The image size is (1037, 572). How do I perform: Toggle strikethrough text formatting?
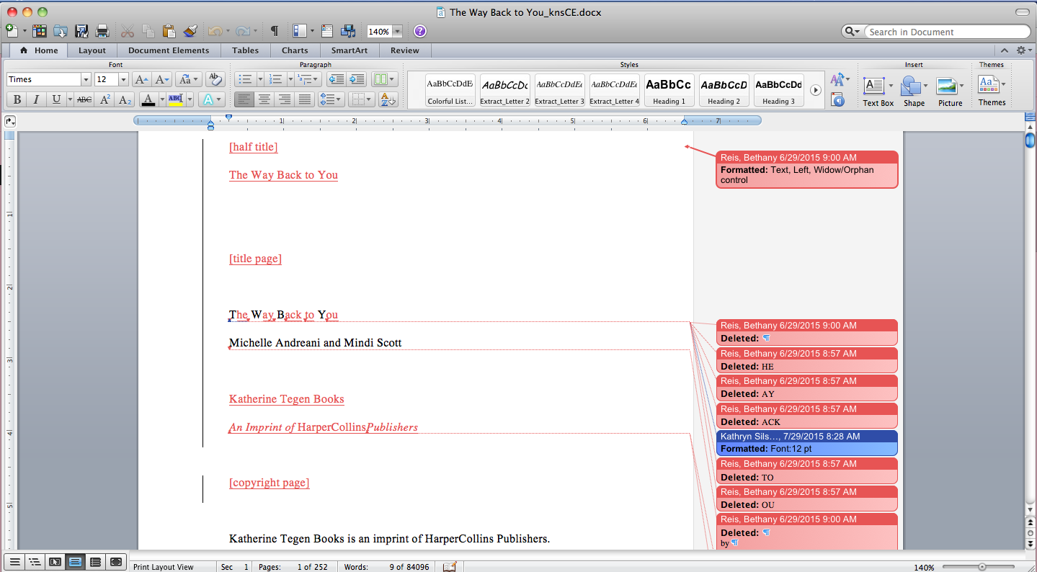84,100
